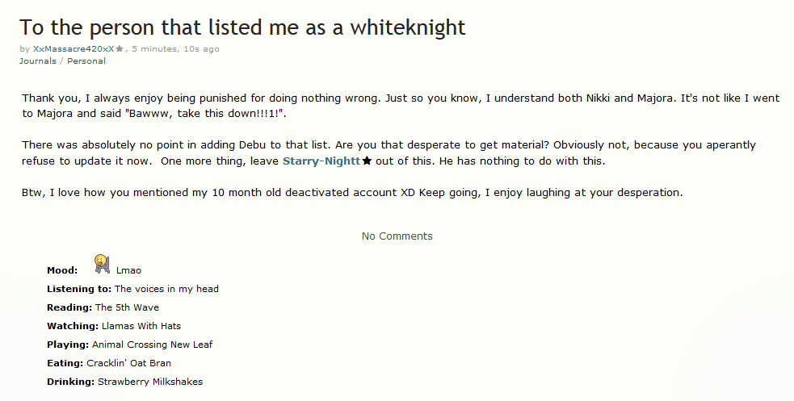This screenshot has width=794, height=401.
Task: Click the "Llamas With Hats" watching entry
Action: tap(141, 326)
